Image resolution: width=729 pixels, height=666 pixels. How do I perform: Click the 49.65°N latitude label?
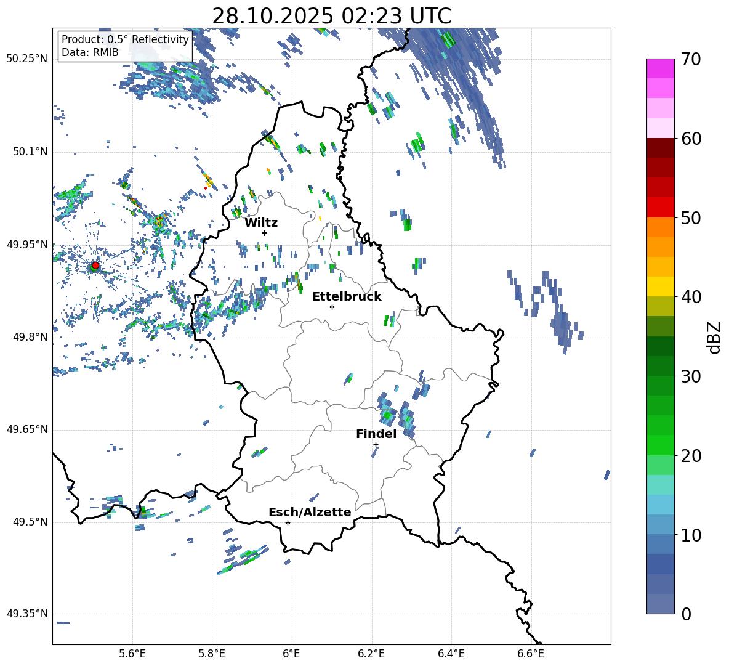point(27,429)
